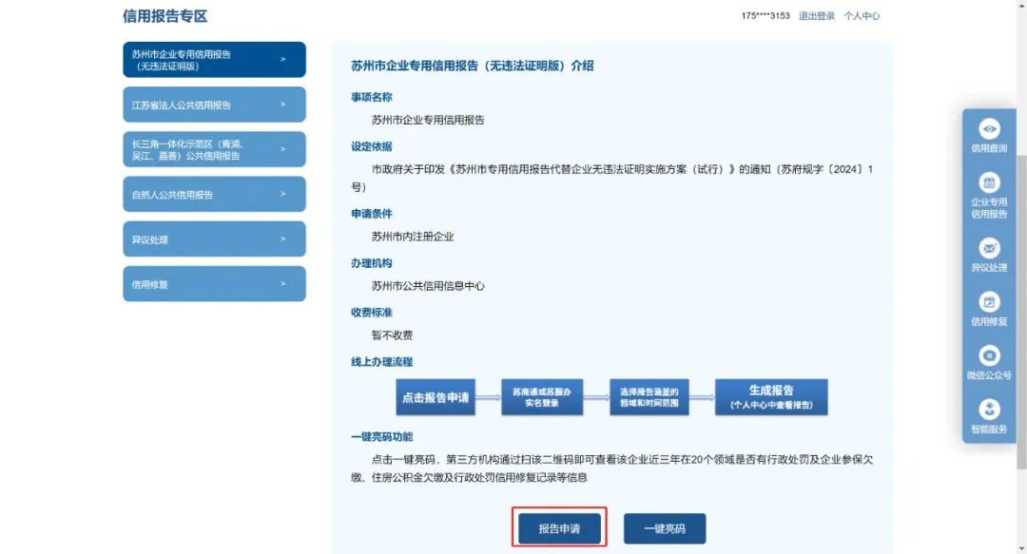Click the red-highlighted 报告申请 button
The image size is (1027, 554).
(559, 528)
